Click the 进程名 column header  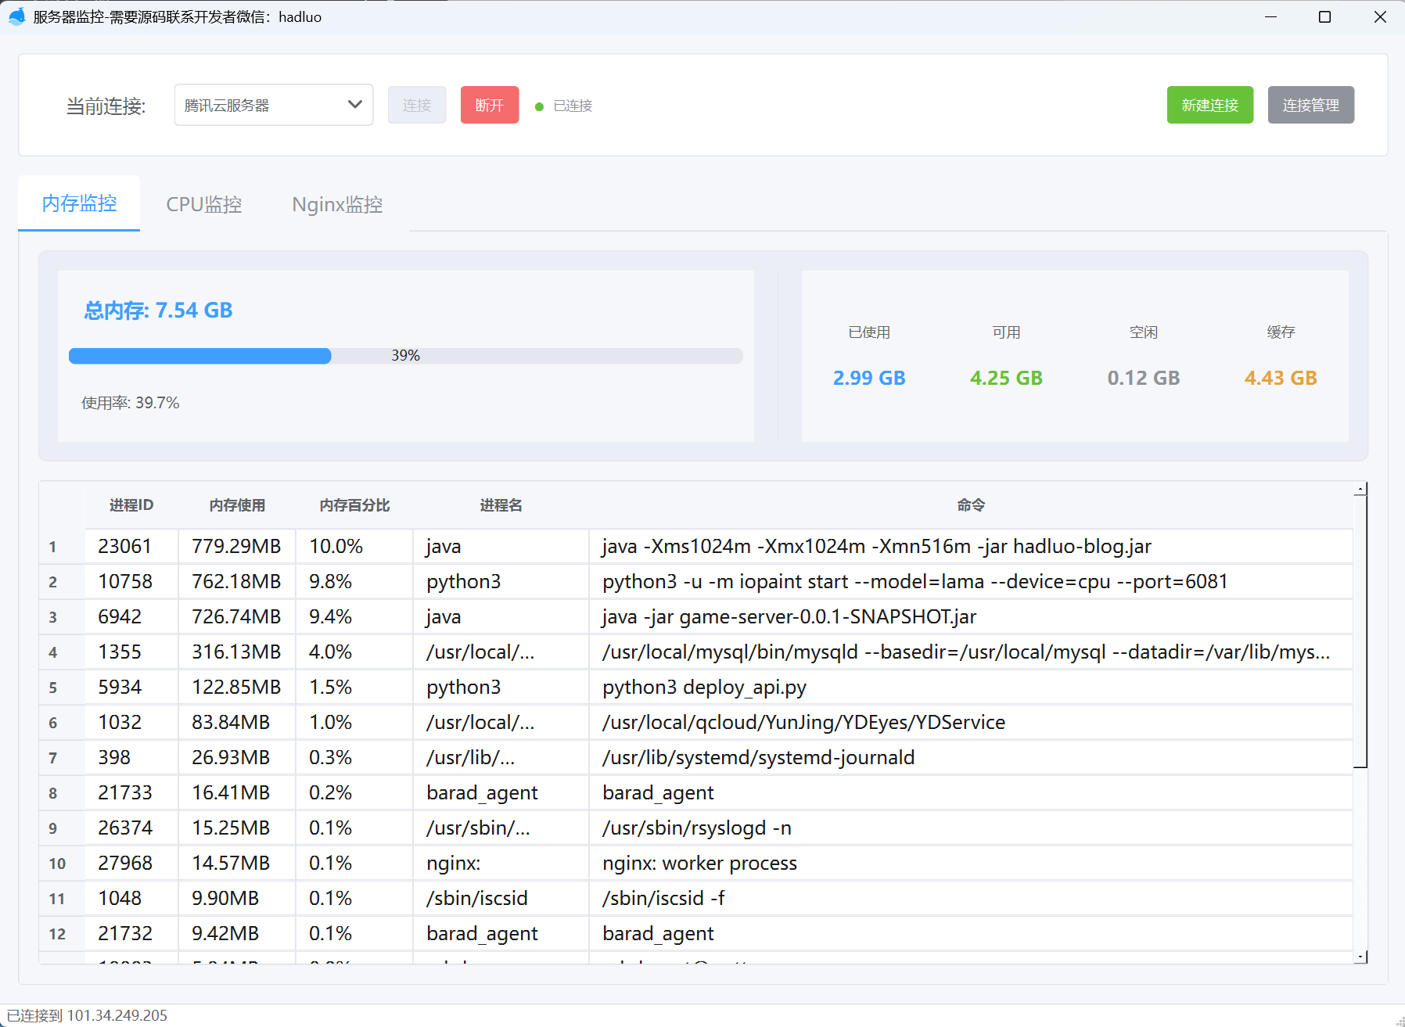coord(501,505)
